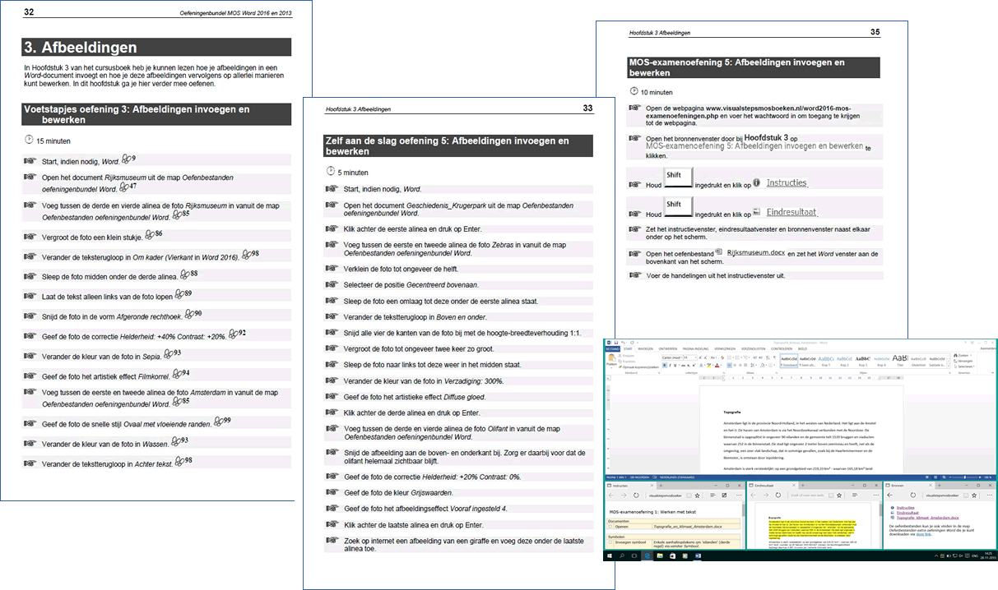The width and height of the screenshot is (998, 590).
Task: Open the BESTAND tab in Word
Action: pos(611,348)
